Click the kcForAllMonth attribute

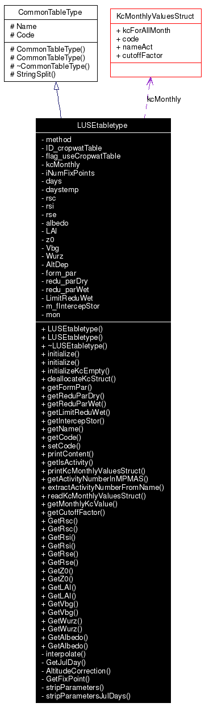(x=141, y=31)
